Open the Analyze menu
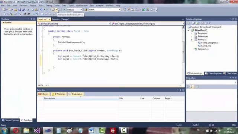 100,6
